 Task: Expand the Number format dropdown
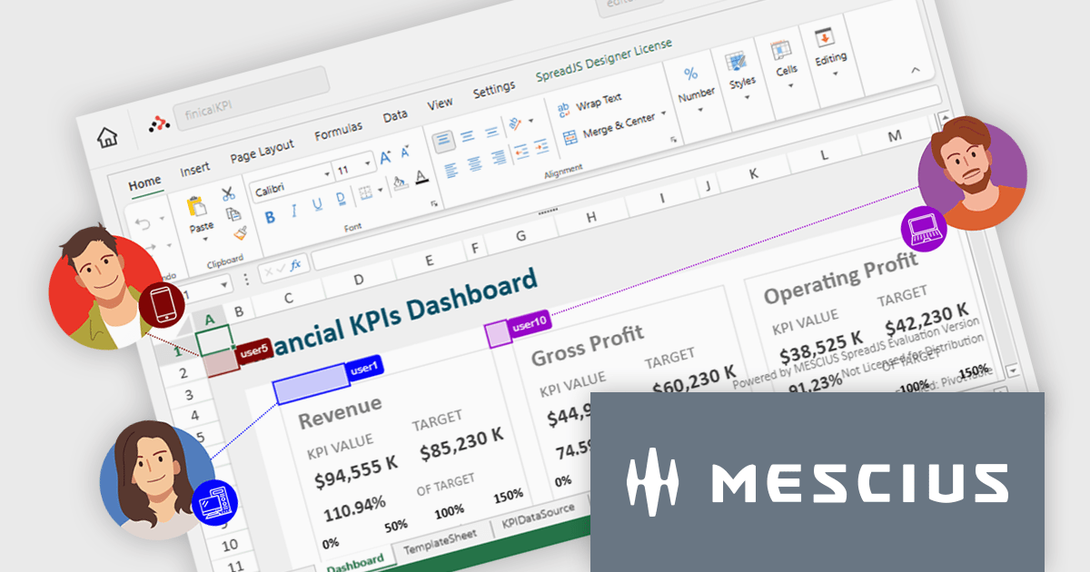(701, 111)
